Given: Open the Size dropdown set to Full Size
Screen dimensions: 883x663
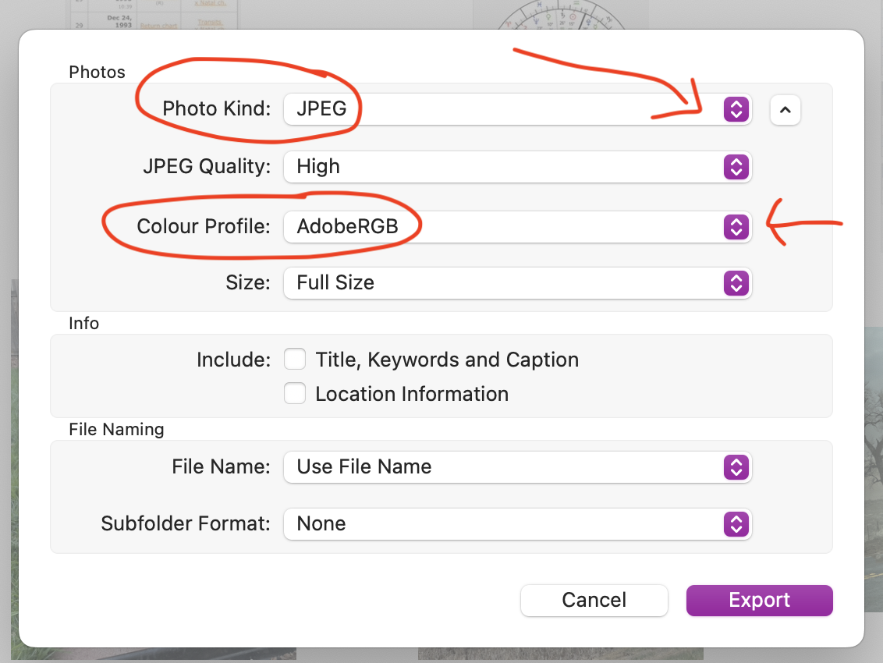Looking at the screenshot, I should click(515, 283).
